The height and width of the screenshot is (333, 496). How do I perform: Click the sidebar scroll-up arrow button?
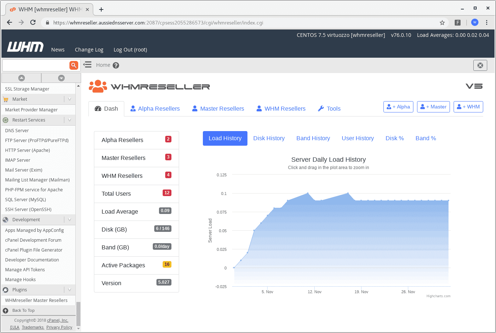tap(22, 78)
